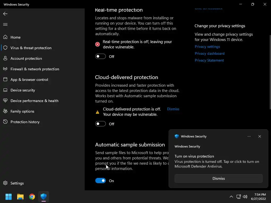This screenshot has height=203, width=271.
Task: Open Firewall & network protection
Action: (42, 69)
